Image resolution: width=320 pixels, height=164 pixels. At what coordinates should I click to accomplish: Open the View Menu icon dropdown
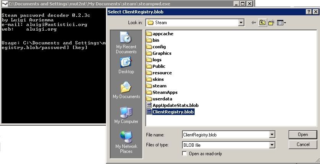click(x=281, y=23)
